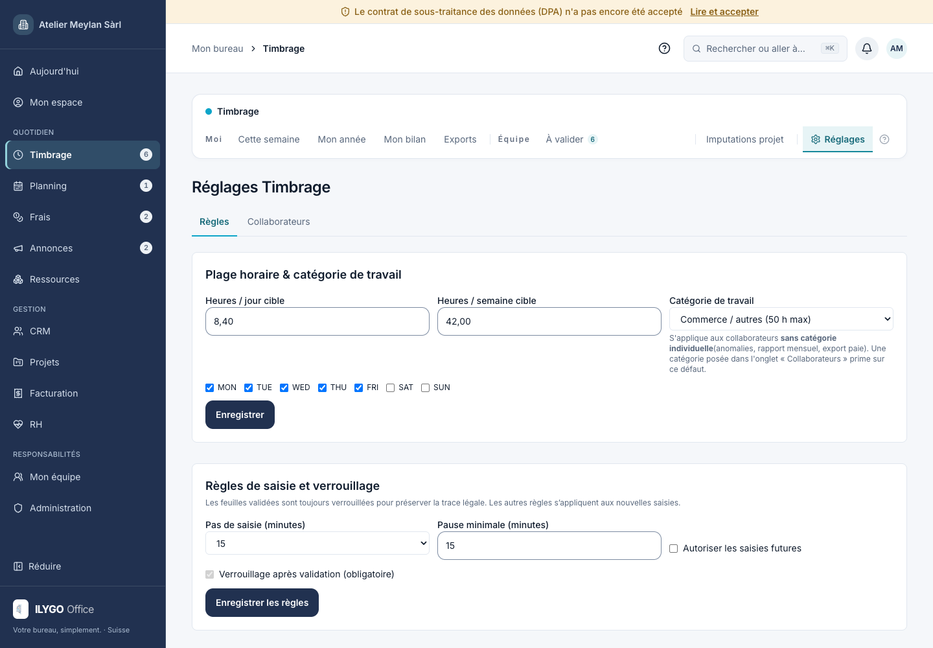Screen dimensions: 933x648
Task: Click the megaphone icon beside Annonces
Action: (x=18, y=248)
